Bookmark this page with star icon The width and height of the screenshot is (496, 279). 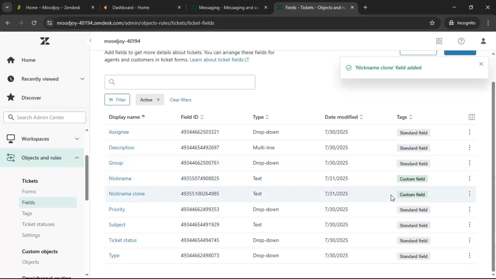tap(432, 23)
